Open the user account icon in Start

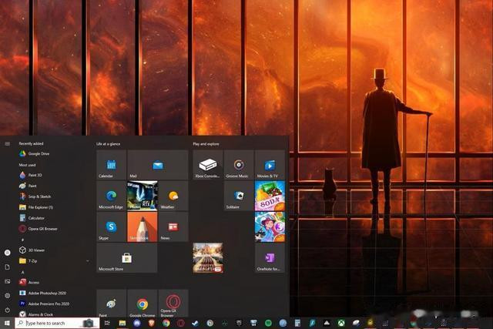coord(7,253)
